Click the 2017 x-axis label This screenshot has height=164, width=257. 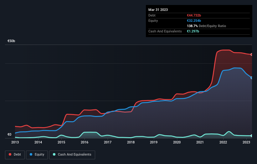coord(107,142)
